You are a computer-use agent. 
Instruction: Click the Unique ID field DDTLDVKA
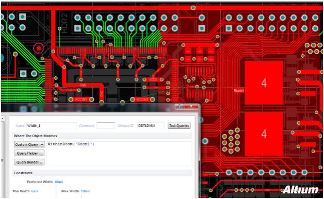coord(151,125)
